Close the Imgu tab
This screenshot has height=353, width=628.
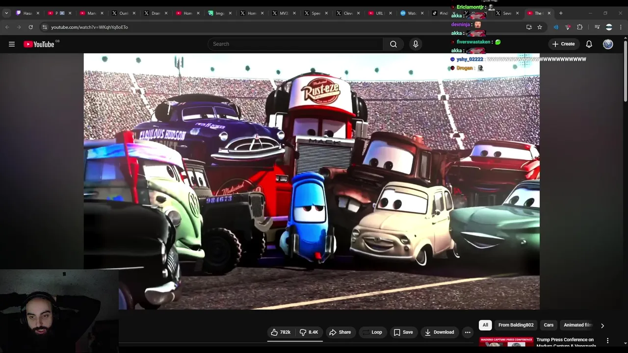[230, 13]
